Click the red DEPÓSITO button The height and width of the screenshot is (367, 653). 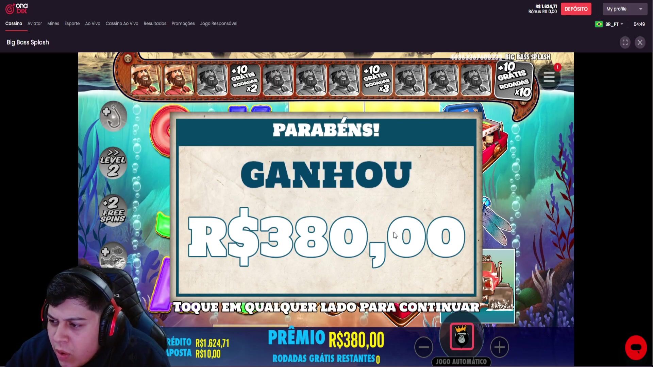tap(576, 9)
